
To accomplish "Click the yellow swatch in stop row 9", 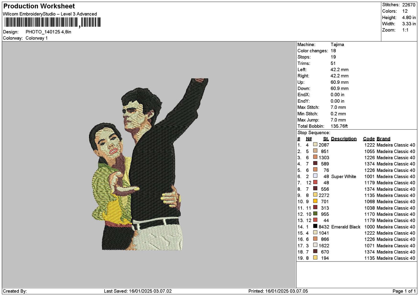I will 315,195.
